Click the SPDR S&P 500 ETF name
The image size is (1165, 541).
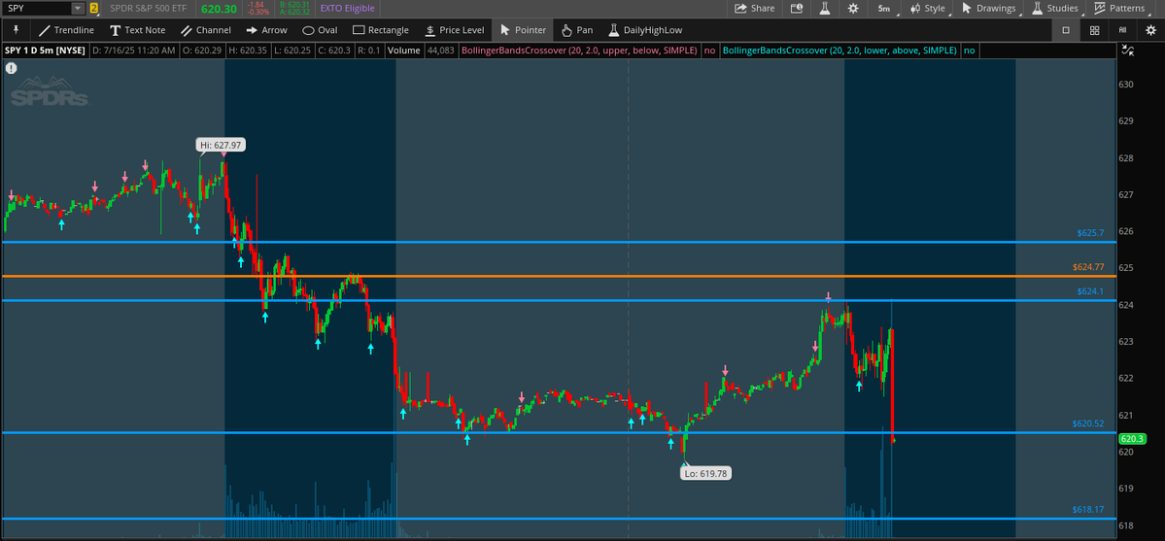(x=150, y=8)
